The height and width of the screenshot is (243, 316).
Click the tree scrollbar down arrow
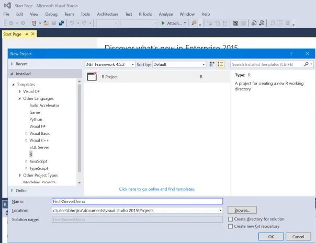[x=80, y=182]
